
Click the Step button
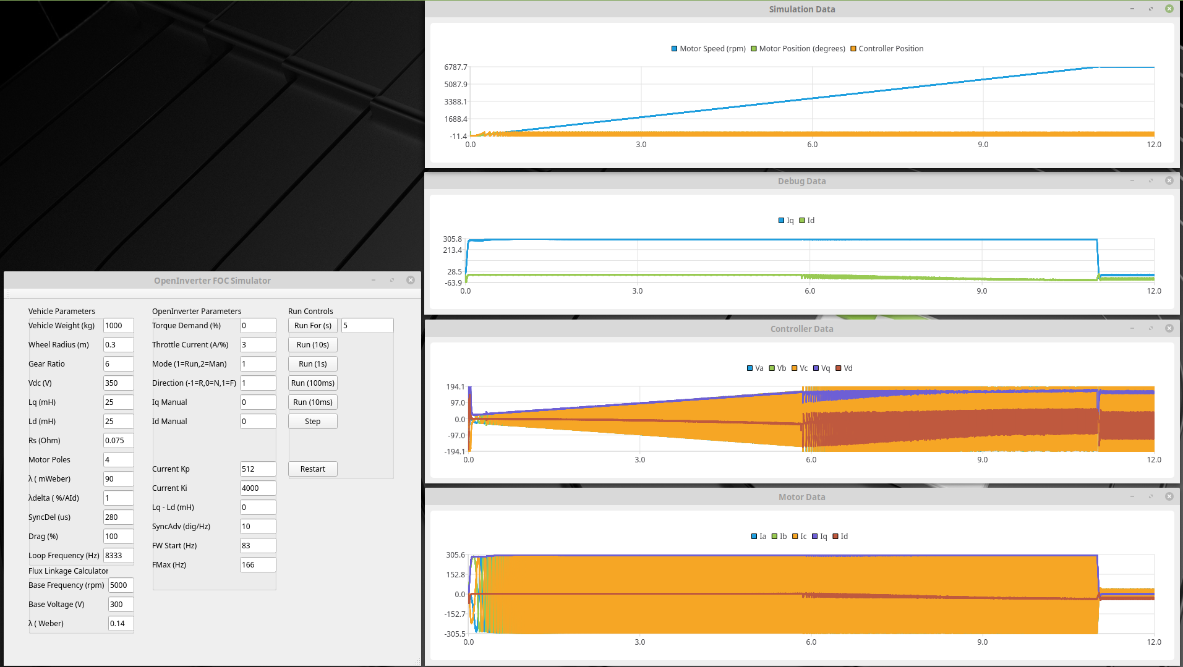tap(312, 422)
